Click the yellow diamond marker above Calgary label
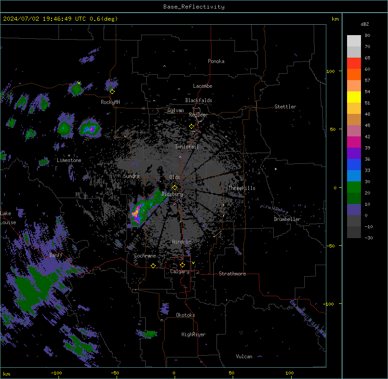 pos(182,265)
